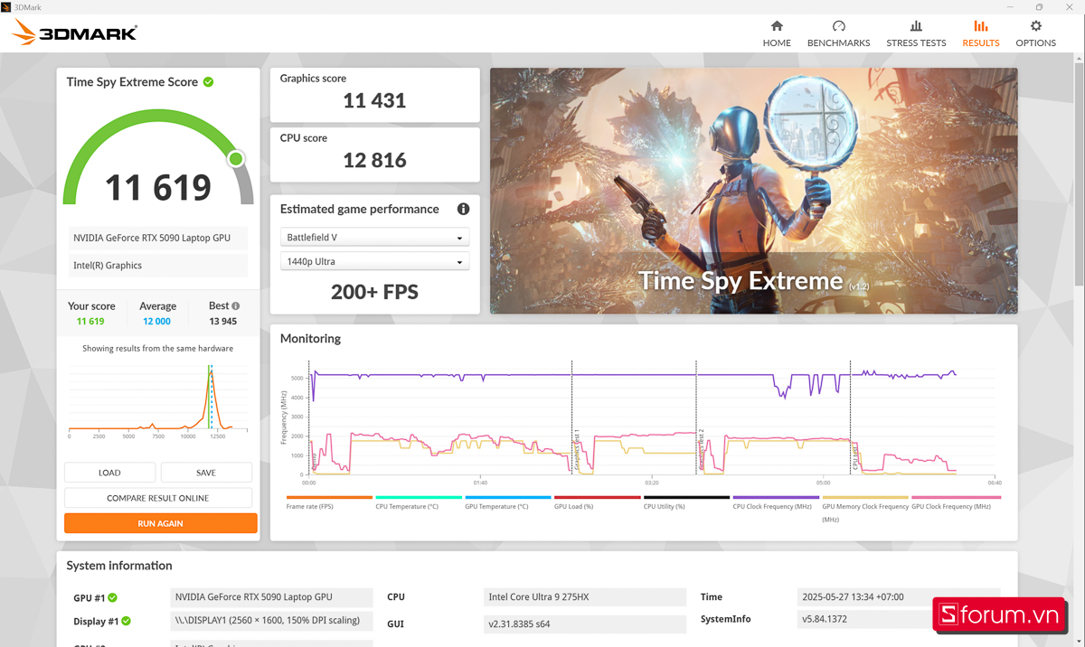This screenshot has width=1085, height=647.
Task: Toggle Frame rate (FPS) legend swatch
Action: tap(329, 497)
